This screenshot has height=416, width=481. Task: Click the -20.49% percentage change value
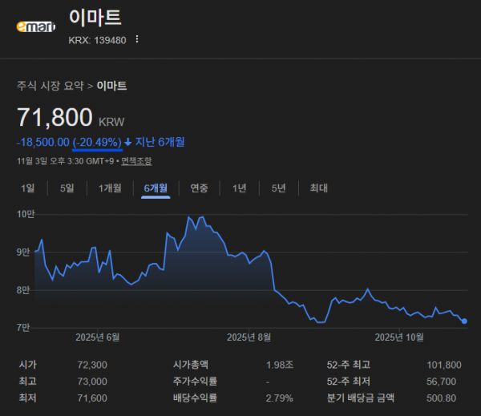[x=97, y=143]
